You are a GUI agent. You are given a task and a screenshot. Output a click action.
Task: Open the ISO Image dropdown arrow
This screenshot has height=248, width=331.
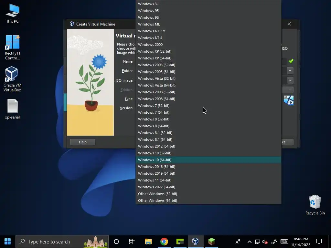290,80
